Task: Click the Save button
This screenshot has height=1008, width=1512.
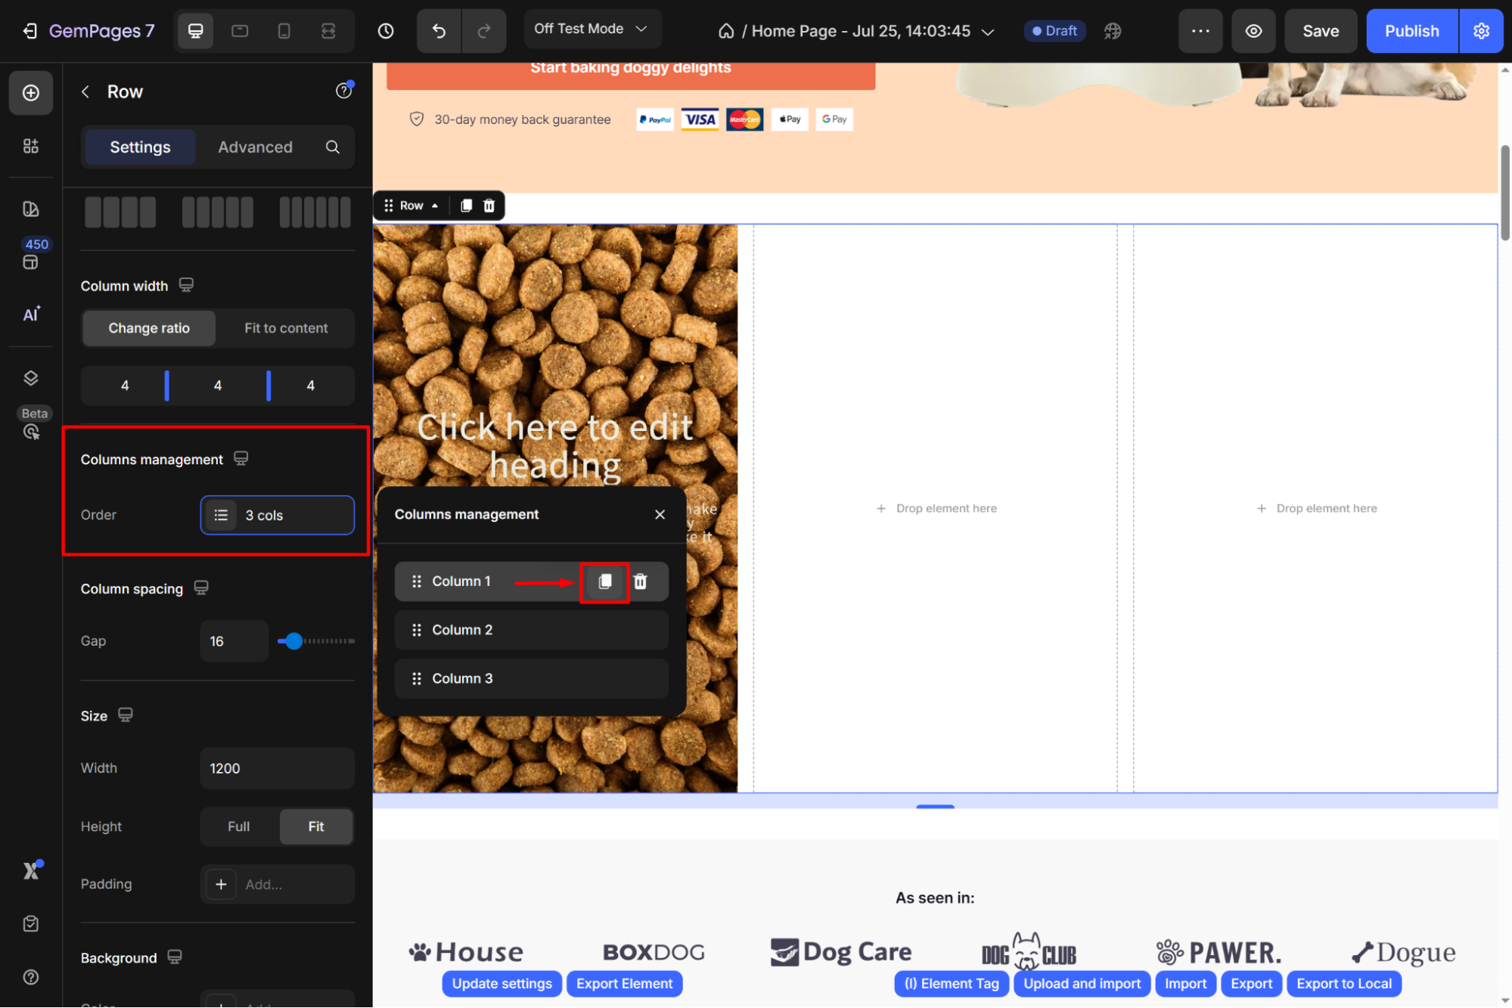Action: [1321, 31]
